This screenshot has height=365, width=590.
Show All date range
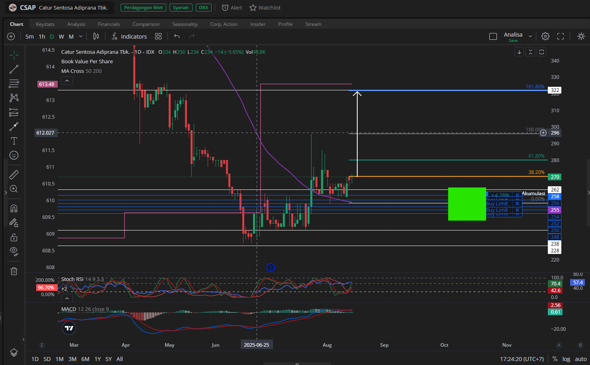pyautogui.click(x=119, y=359)
